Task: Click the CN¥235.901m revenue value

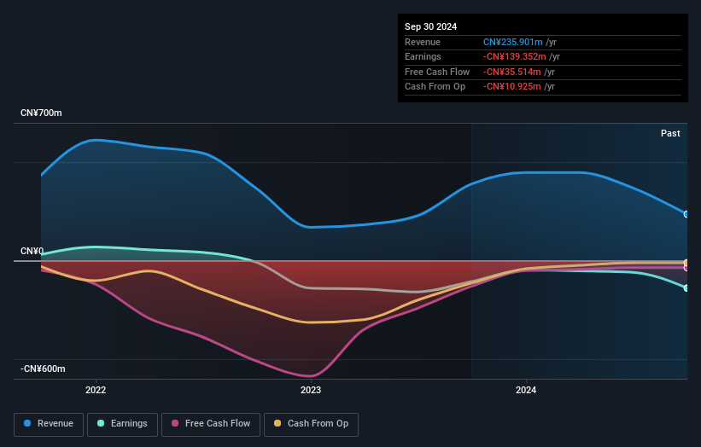Action: (513, 42)
